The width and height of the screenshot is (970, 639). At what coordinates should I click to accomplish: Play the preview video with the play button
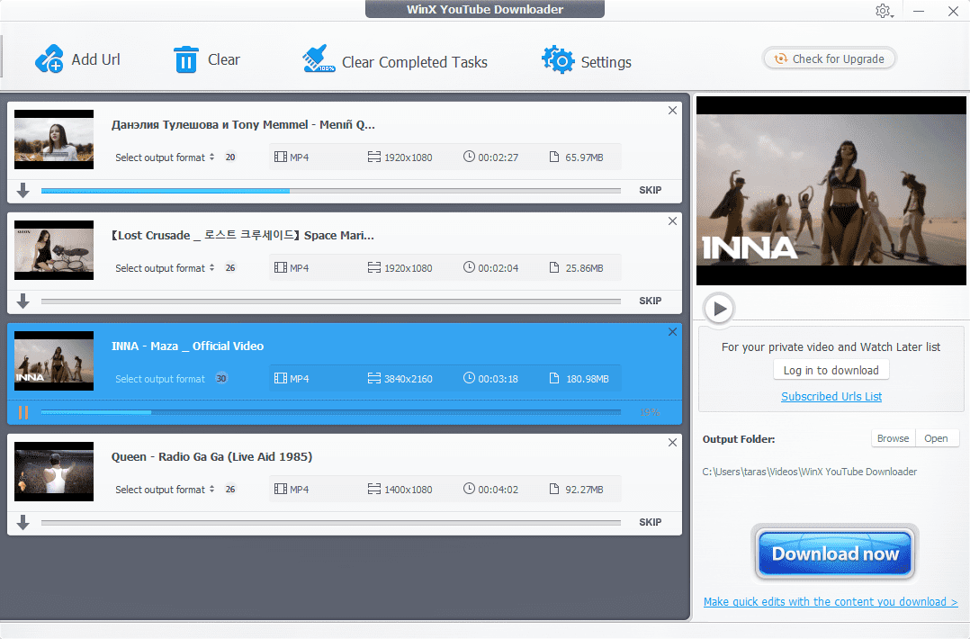point(719,309)
